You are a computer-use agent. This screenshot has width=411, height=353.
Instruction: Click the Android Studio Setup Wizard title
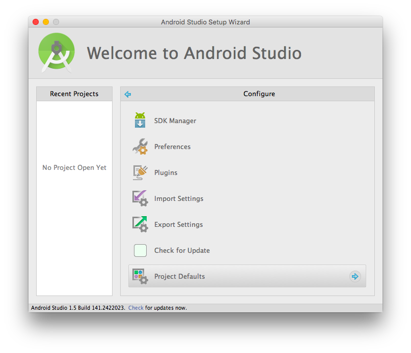(x=205, y=22)
